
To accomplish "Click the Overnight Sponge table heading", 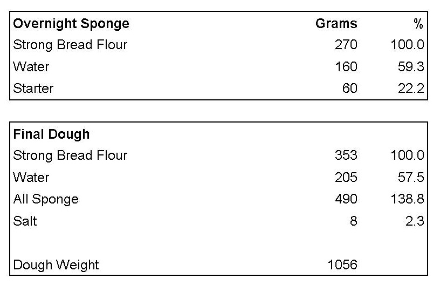I will click(x=71, y=24).
